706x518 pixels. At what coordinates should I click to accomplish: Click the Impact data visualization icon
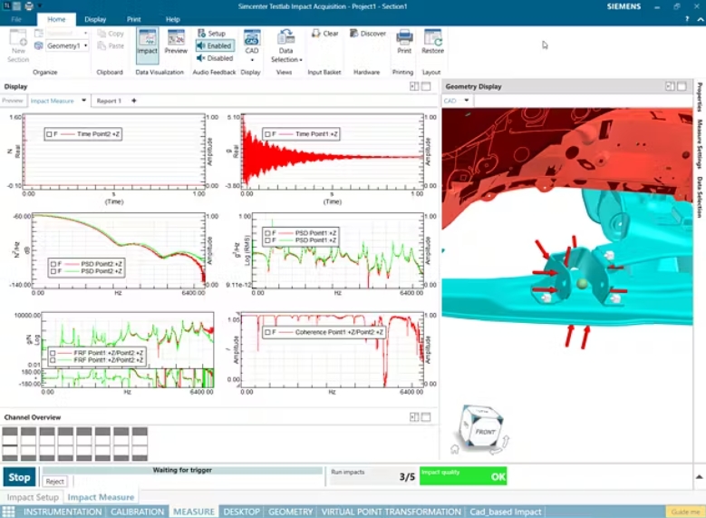coord(147,42)
